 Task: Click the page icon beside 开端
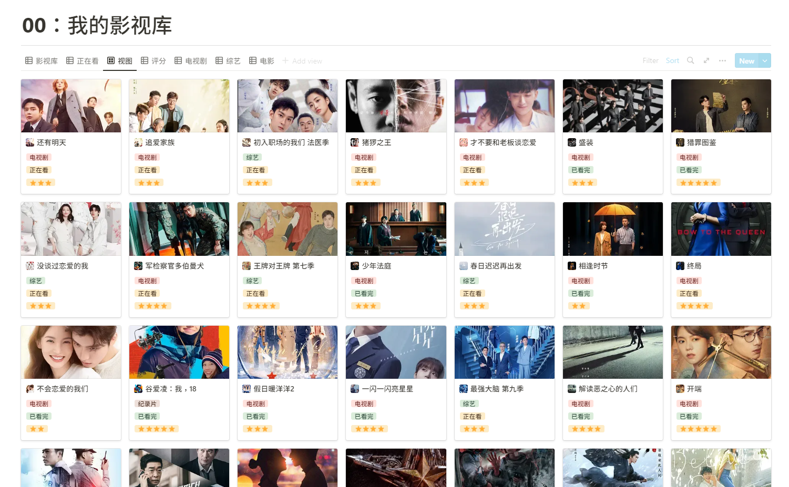[680, 389]
